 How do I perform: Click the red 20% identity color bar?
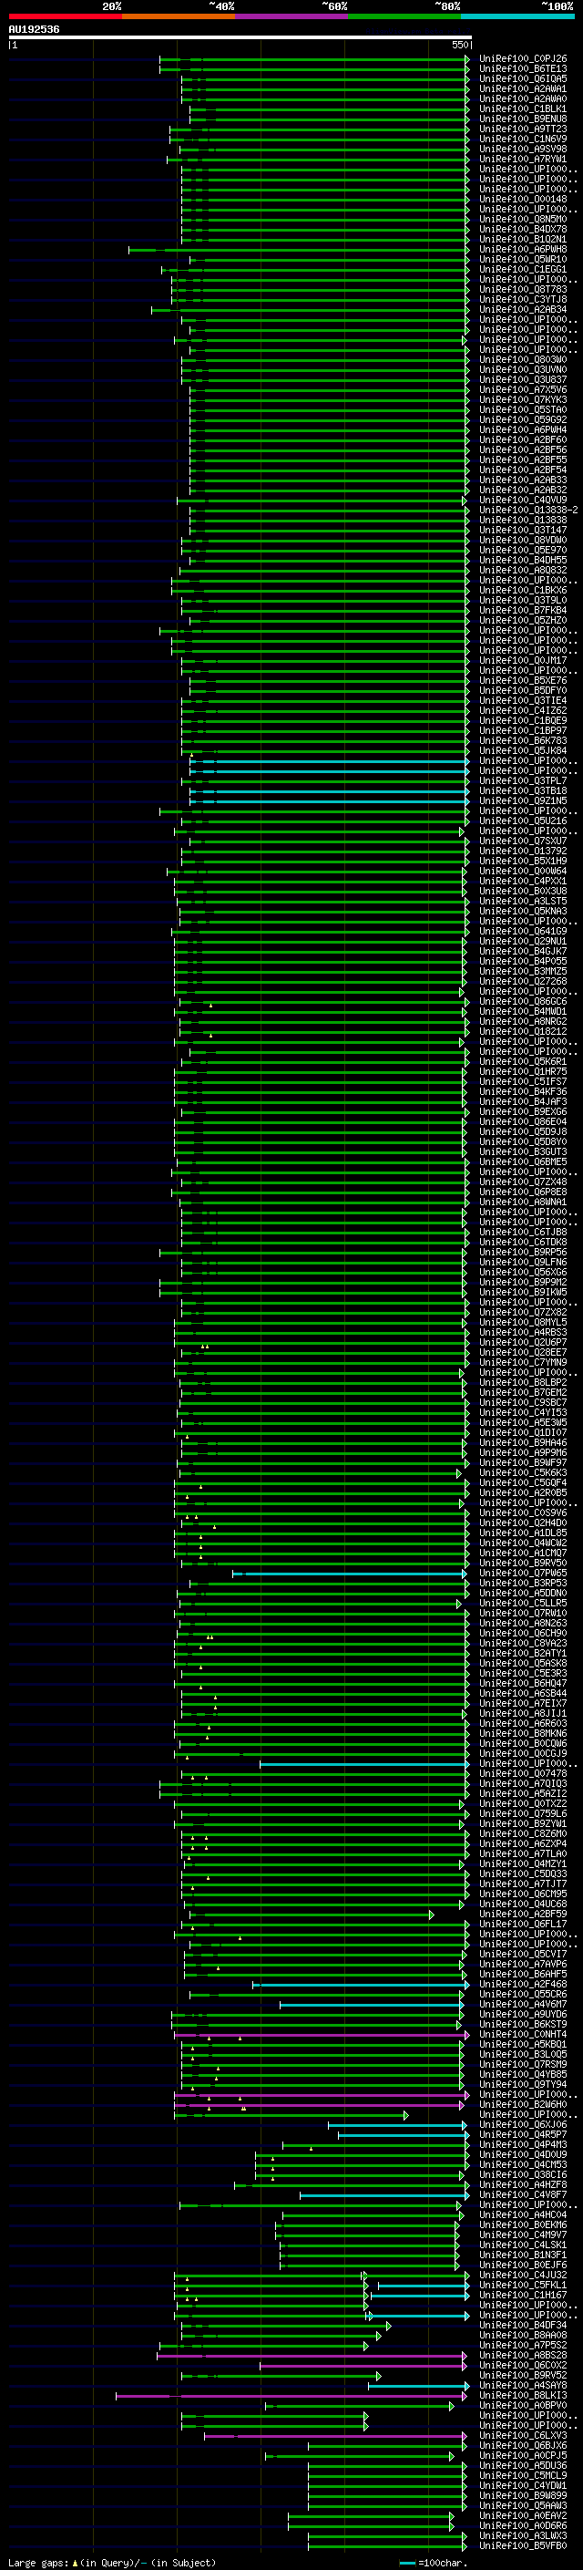(65, 16)
